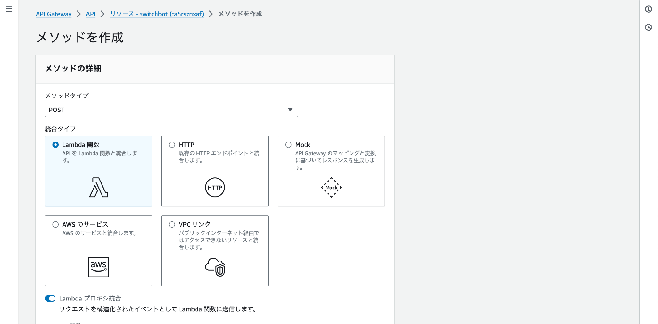
Task: Open the info panel icon
Action: [x=649, y=9]
